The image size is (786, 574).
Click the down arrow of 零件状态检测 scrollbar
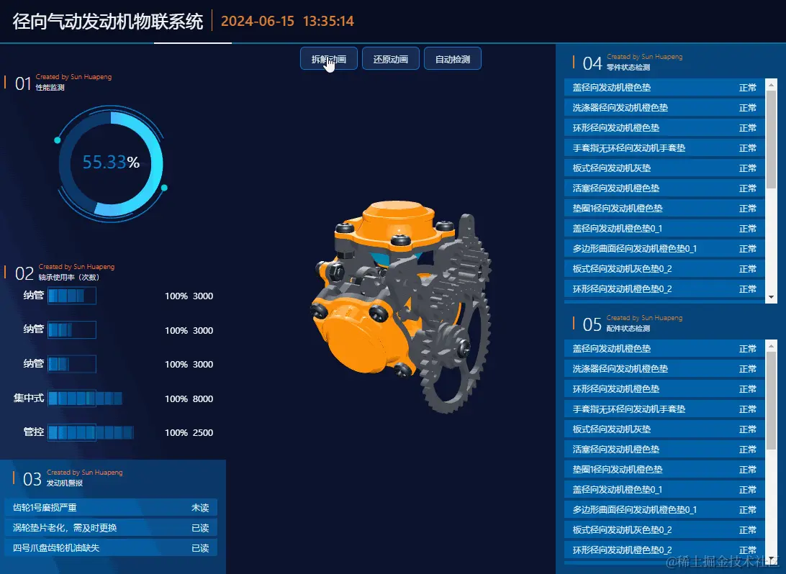772,296
